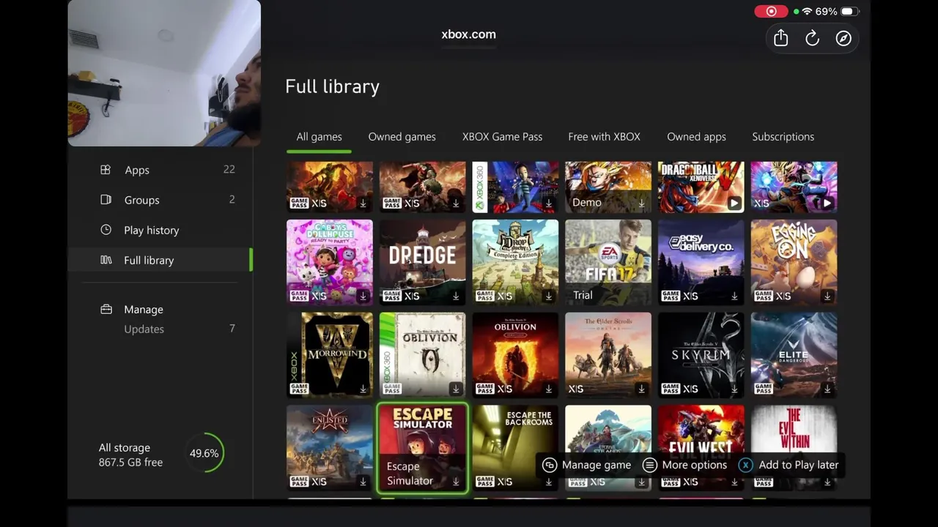The image size is (938, 527).
Task: Click the download icon on the Demo tile
Action: tap(642, 203)
